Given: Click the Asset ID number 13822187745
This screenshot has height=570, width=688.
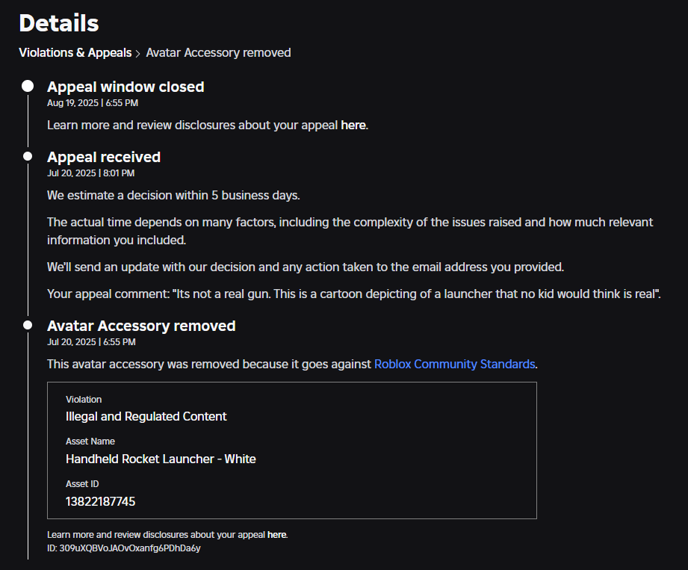Looking at the screenshot, I should click(x=101, y=501).
